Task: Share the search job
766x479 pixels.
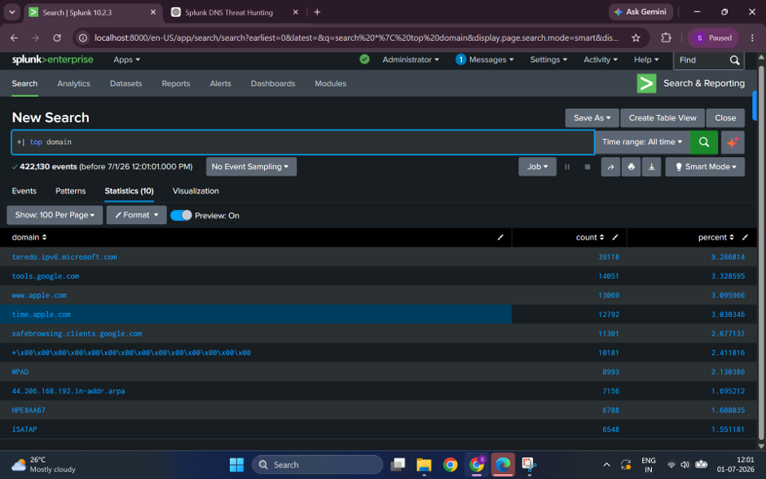Action: click(610, 167)
